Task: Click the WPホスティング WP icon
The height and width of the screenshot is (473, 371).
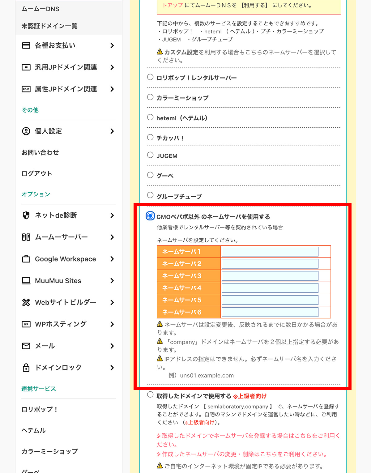Action: (26, 324)
